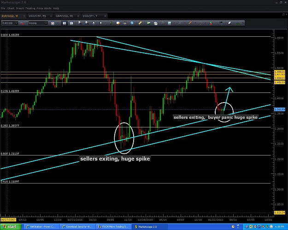Screen dimensions: 288x230
Task: Click the red and green arrows icon
Action: (211, 23)
